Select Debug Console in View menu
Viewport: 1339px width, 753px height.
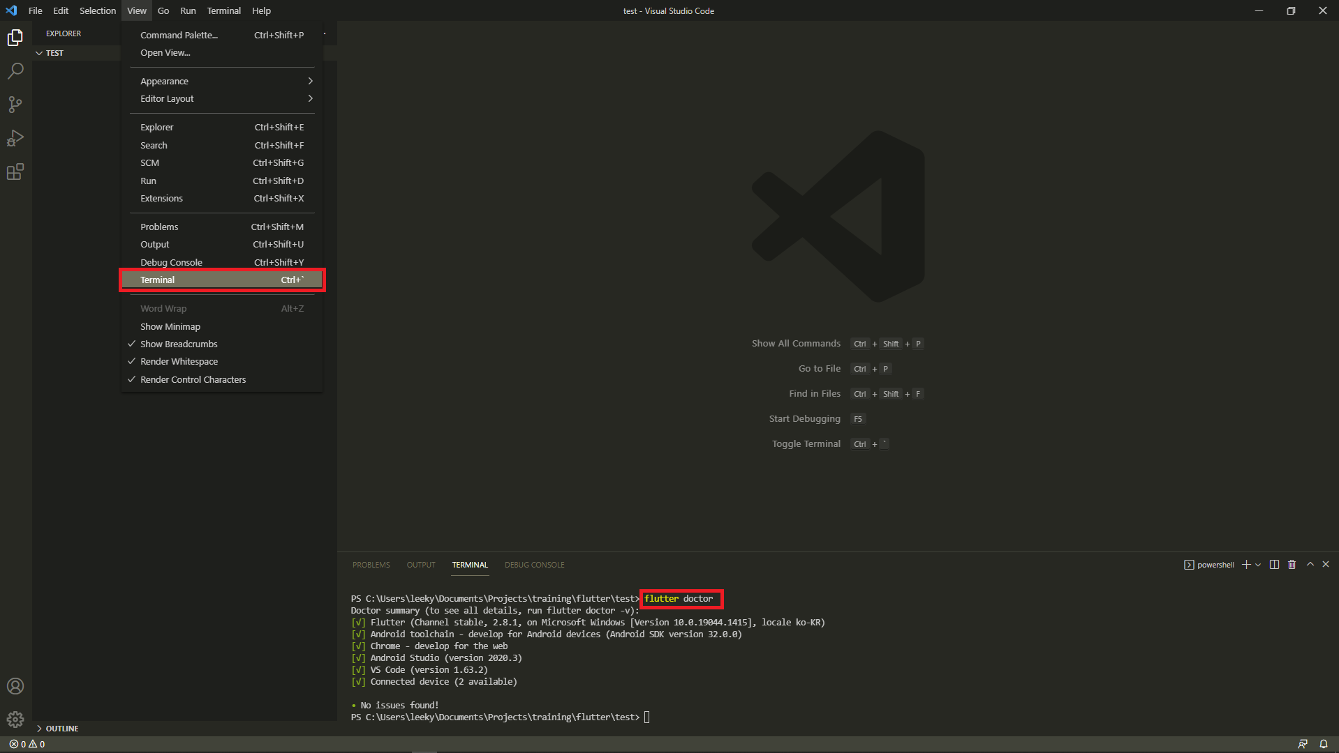point(222,263)
